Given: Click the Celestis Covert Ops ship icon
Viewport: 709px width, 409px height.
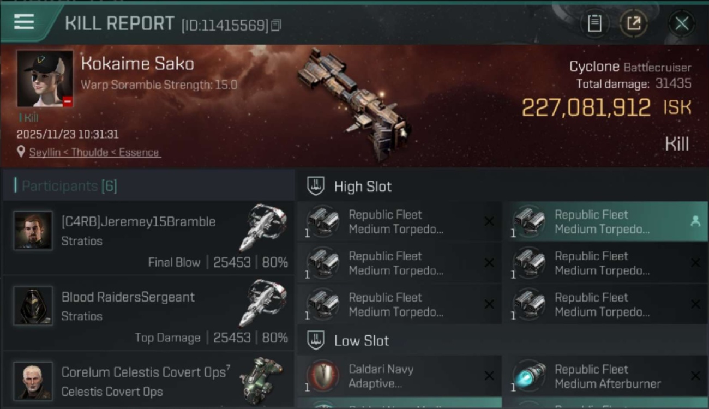Looking at the screenshot, I should coord(261,379).
